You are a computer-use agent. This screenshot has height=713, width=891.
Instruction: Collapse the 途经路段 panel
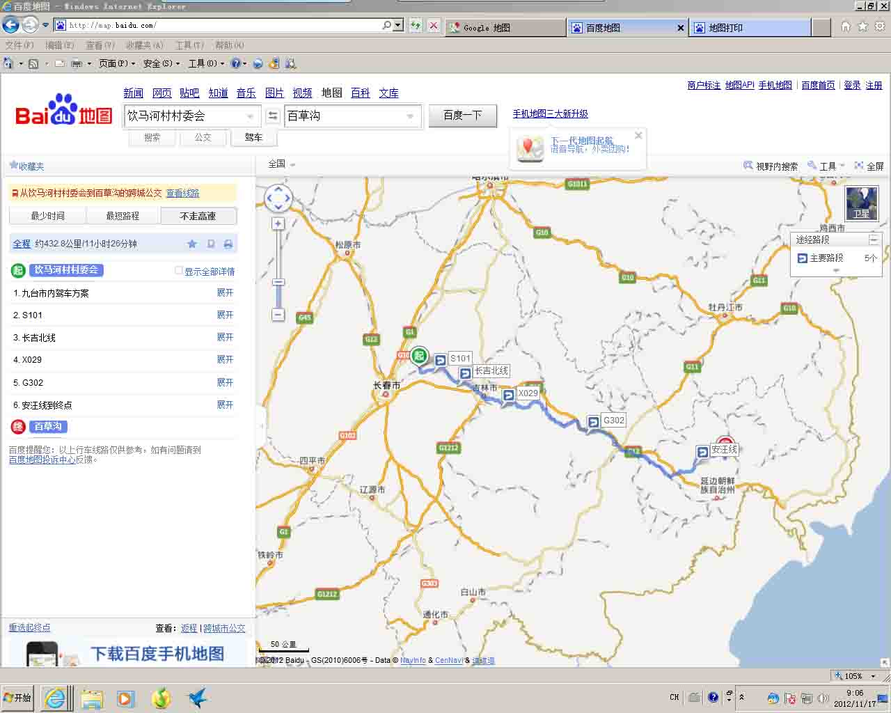[874, 240]
